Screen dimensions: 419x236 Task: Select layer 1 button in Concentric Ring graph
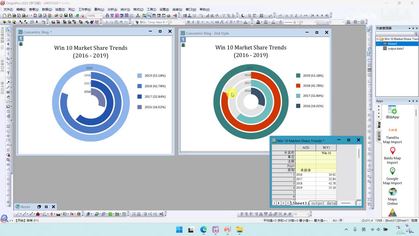tap(21, 39)
